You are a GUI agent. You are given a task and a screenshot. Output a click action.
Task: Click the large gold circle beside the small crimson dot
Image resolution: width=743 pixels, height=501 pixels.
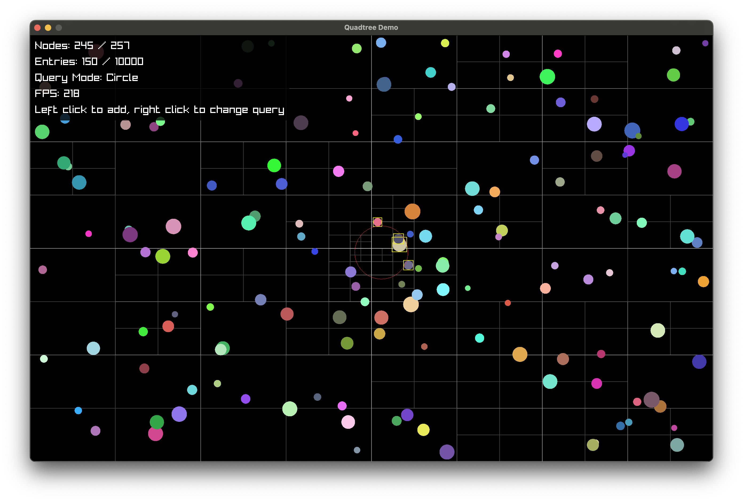(x=520, y=354)
